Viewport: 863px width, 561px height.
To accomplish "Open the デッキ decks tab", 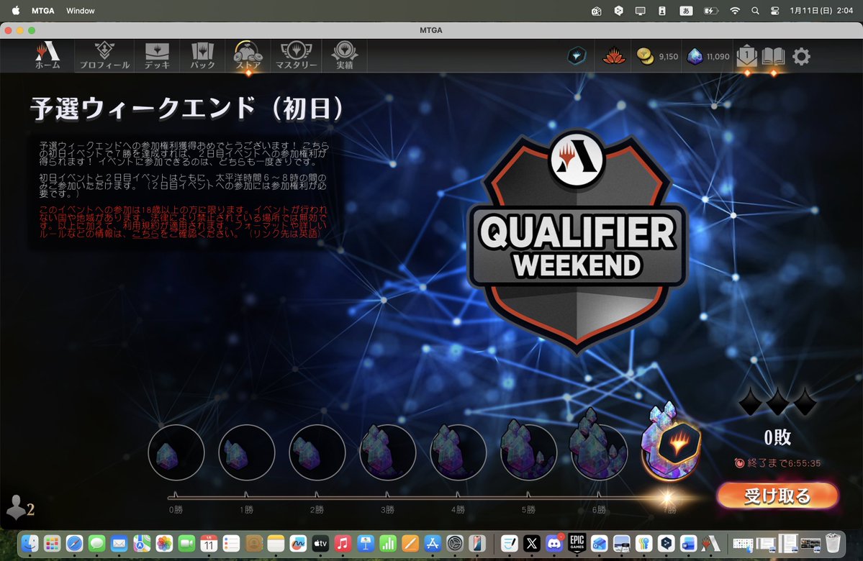I will [x=157, y=55].
